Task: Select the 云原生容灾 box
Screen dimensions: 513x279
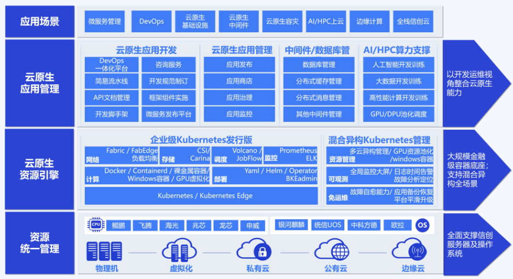Action: coord(283,21)
